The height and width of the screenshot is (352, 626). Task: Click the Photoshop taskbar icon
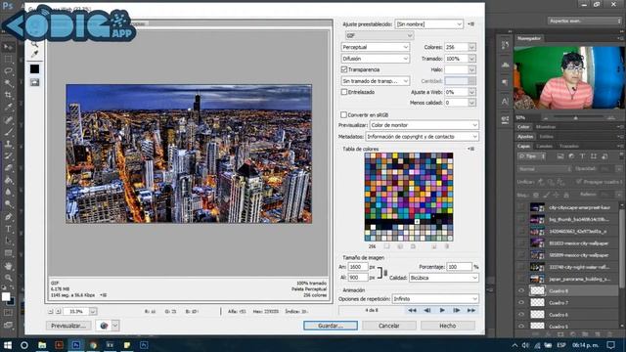(x=76, y=345)
